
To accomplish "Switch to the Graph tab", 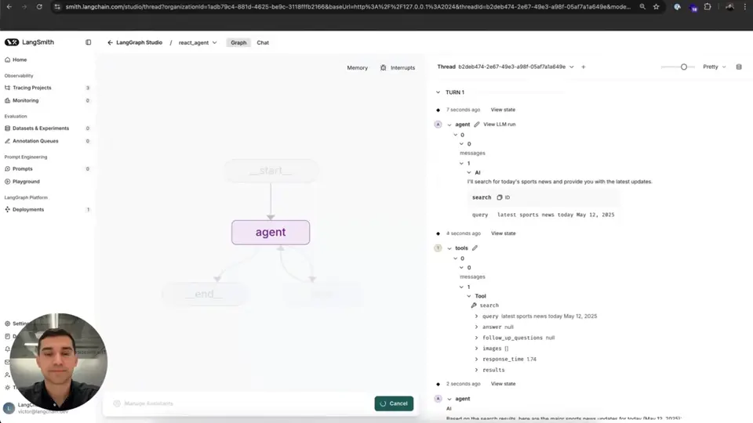I will point(238,42).
